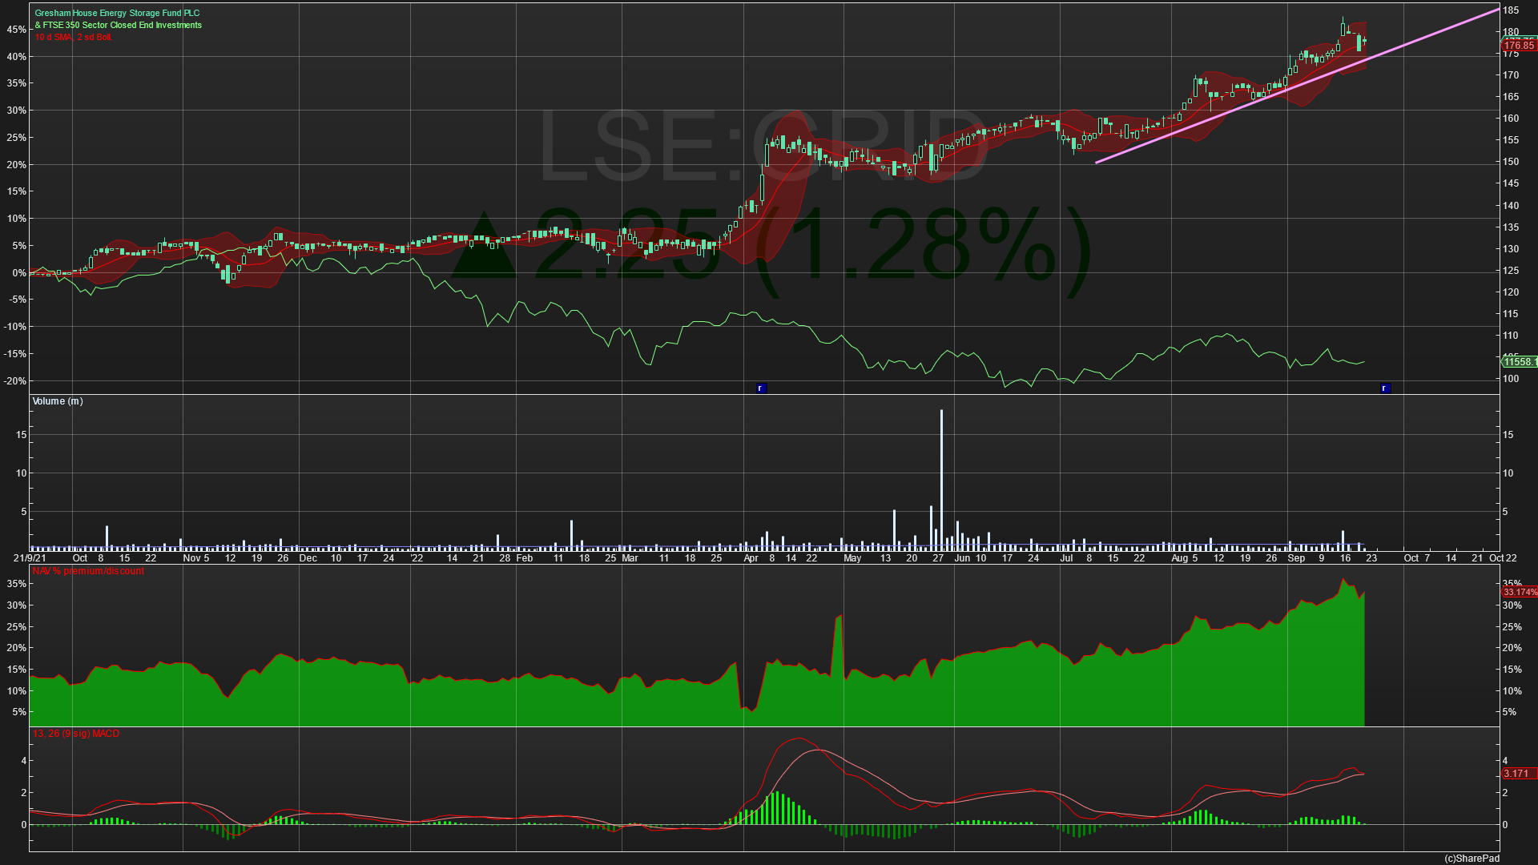1538x865 pixels.
Task: Click the 45% level on the left percentage axis
Action: pos(17,30)
